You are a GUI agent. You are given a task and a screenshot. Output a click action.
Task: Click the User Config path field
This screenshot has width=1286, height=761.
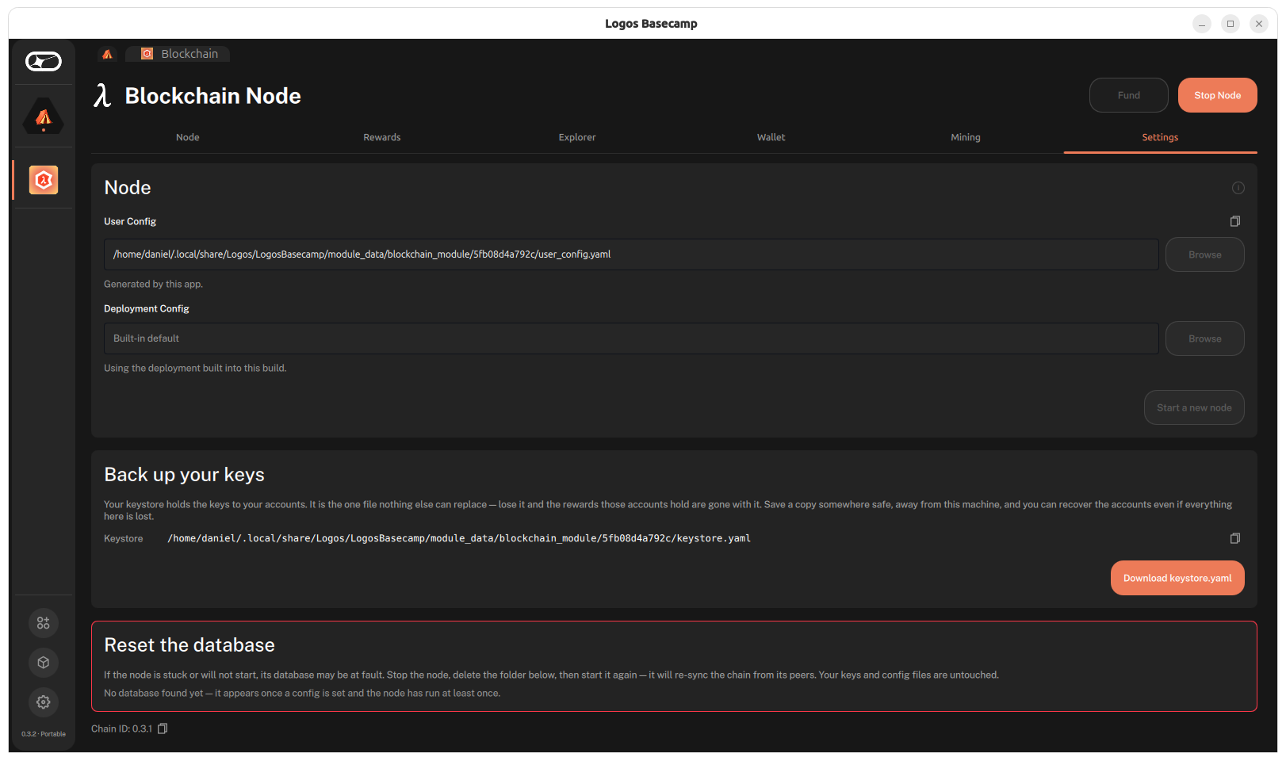(631, 254)
